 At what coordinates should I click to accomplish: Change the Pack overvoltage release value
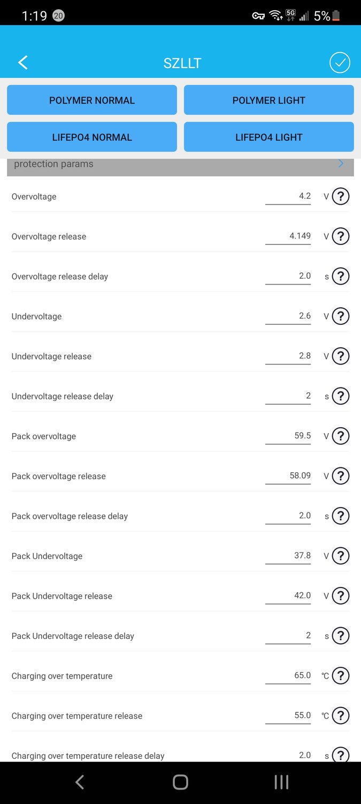pyautogui.click(x=288, y=476)
